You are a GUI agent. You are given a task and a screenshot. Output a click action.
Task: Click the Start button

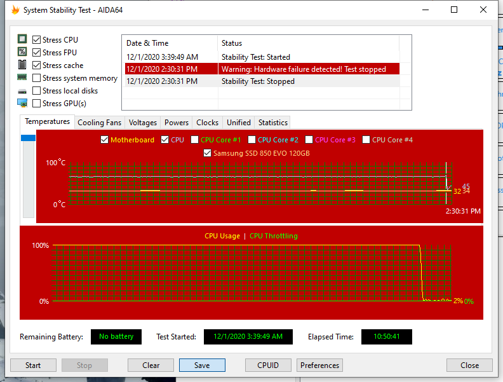(33, 365)
